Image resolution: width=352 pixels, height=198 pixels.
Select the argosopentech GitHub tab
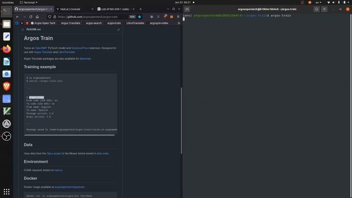34,9
